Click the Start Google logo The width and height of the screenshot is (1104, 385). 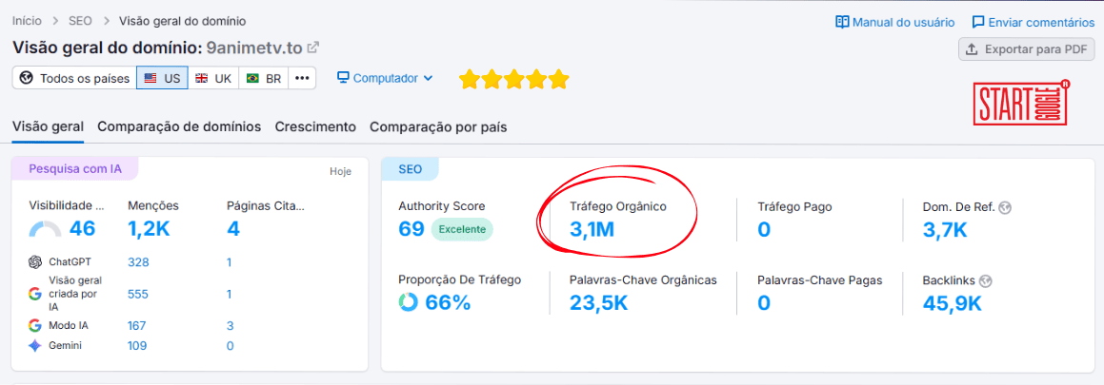1021,103
